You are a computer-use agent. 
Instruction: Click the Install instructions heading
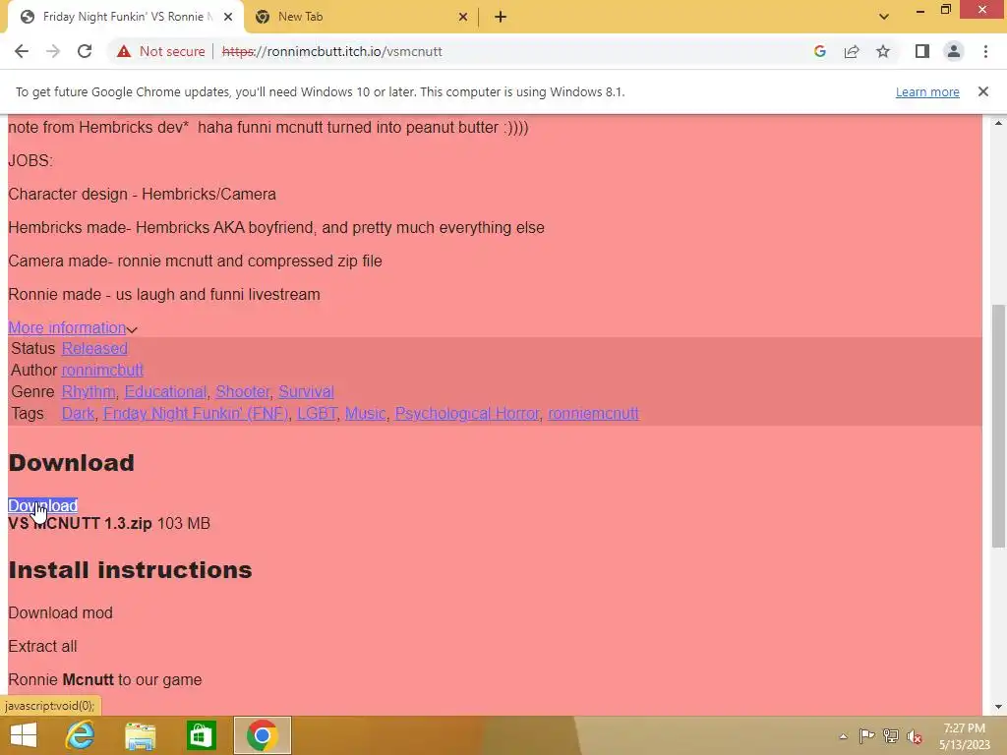[130, 570]
